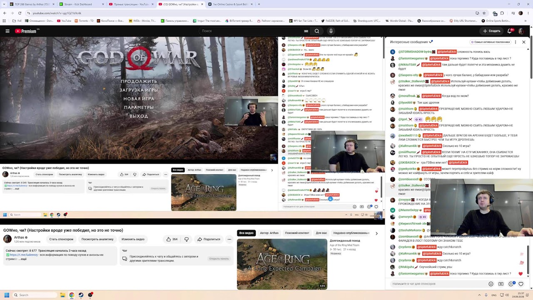This screenshot has width=533, height=300.
Task: Go to the YouTube Premium home logo
Action: (x=26, y=31)
